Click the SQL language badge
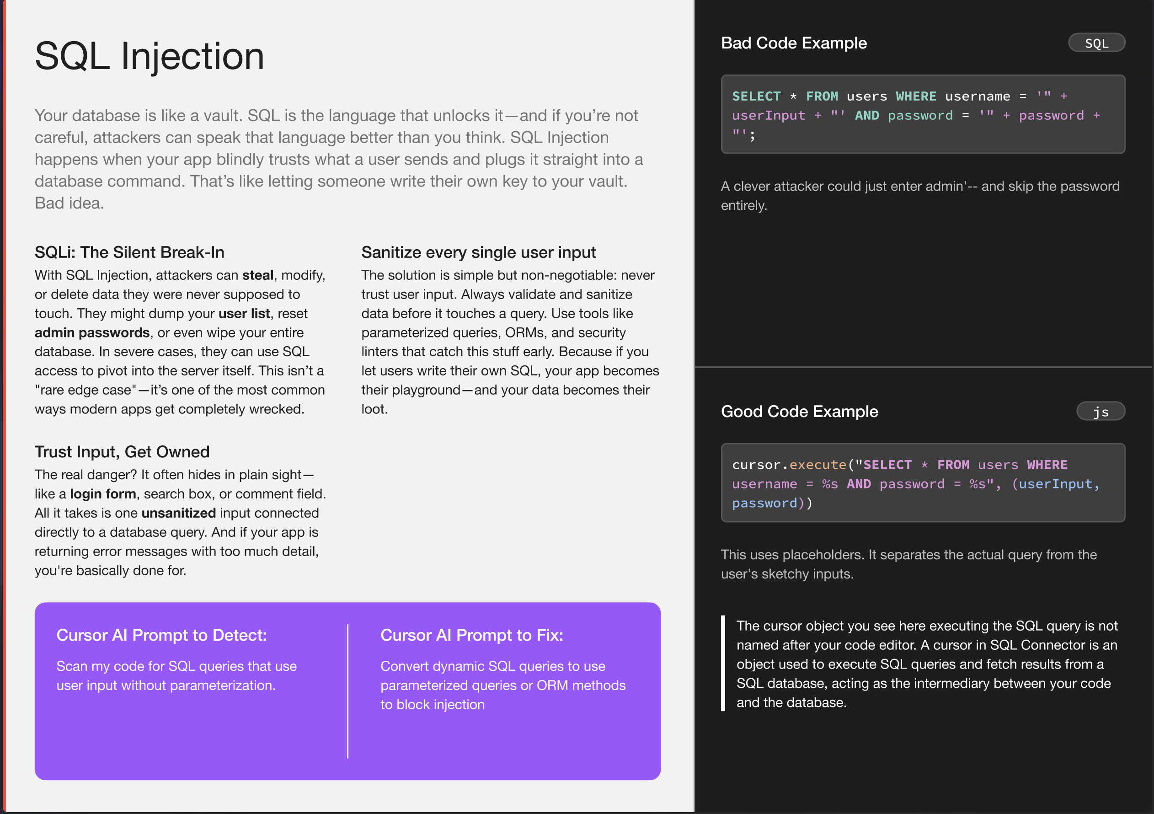Image resolution: width=1154 pixels, height=814 pixels. [x=1096, y=43]
